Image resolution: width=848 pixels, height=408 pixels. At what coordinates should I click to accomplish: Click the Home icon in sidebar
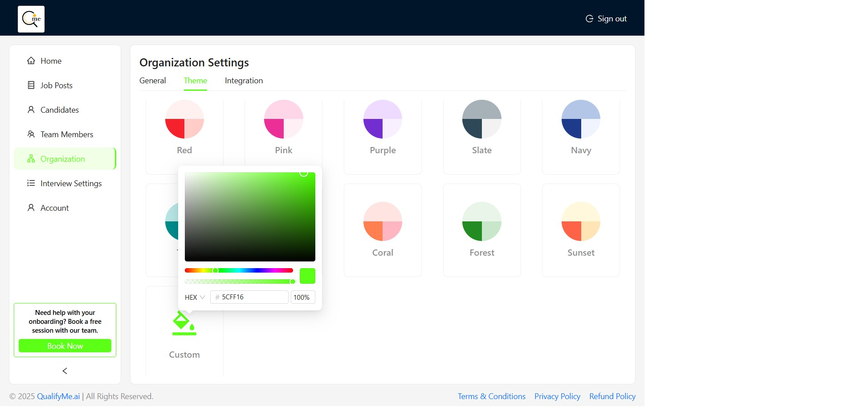[31, 61]
